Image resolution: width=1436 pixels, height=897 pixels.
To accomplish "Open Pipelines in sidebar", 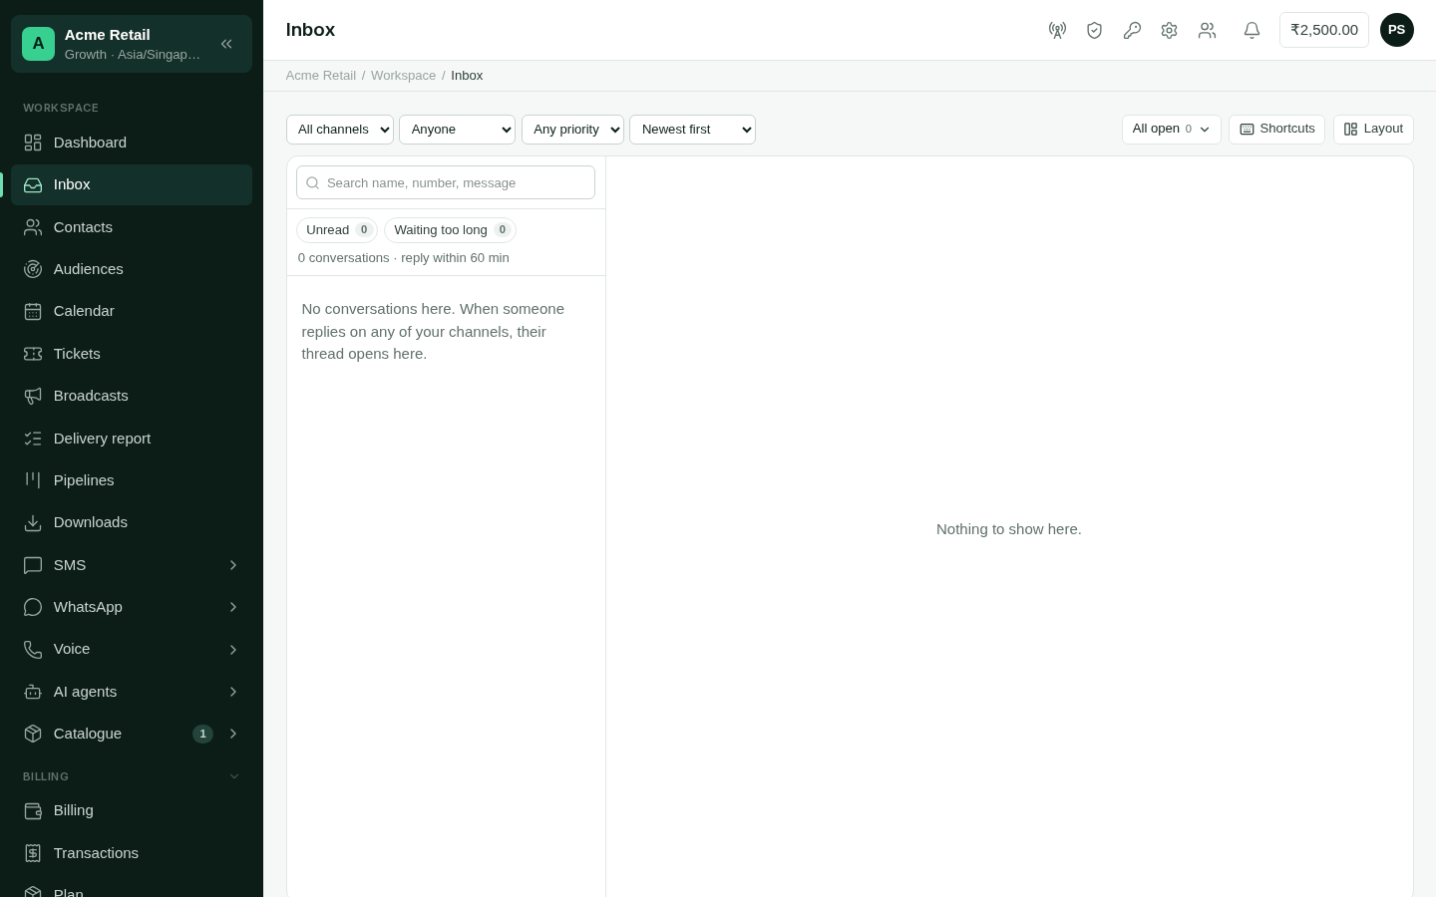I will [x=132, y=480].
